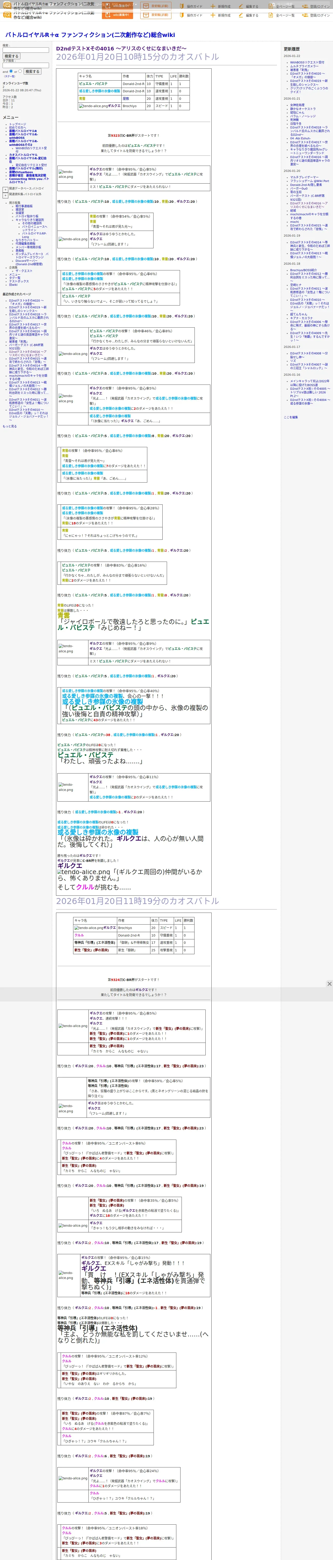The width and height of the screenshot is (333, 1560).
Task: Open 空崎ヒナ link
Action: [296, 285]
